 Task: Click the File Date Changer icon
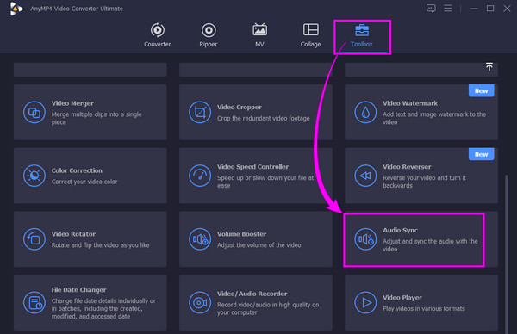pos(34,302)
